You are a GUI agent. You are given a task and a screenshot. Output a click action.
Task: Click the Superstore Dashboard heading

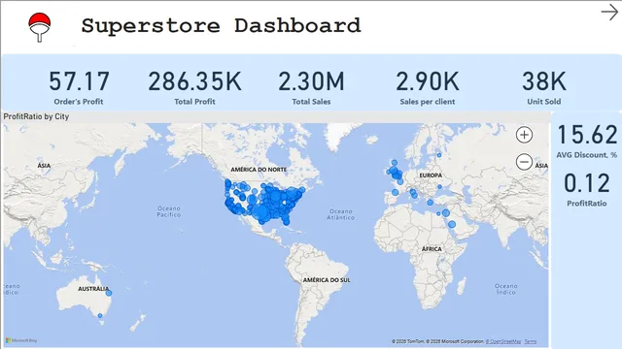221,26
